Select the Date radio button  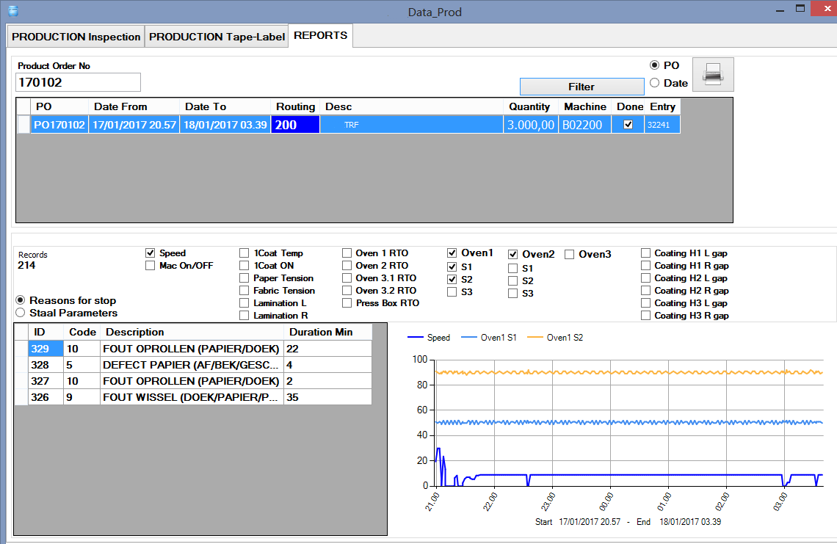(654, 83)
